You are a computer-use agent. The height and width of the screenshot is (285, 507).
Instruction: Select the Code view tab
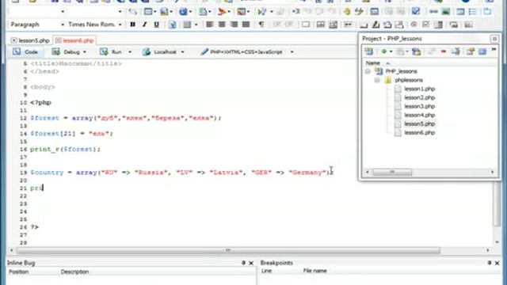tap(25, 51)
